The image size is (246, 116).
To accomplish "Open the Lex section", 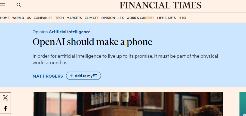I will coord(121,18).
